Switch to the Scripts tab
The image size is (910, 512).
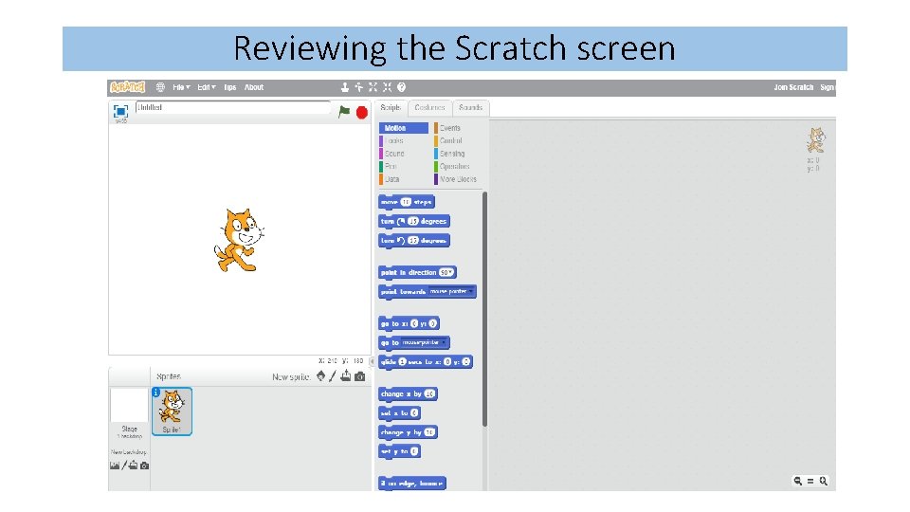pyautogui.click(x=391, y=107)
